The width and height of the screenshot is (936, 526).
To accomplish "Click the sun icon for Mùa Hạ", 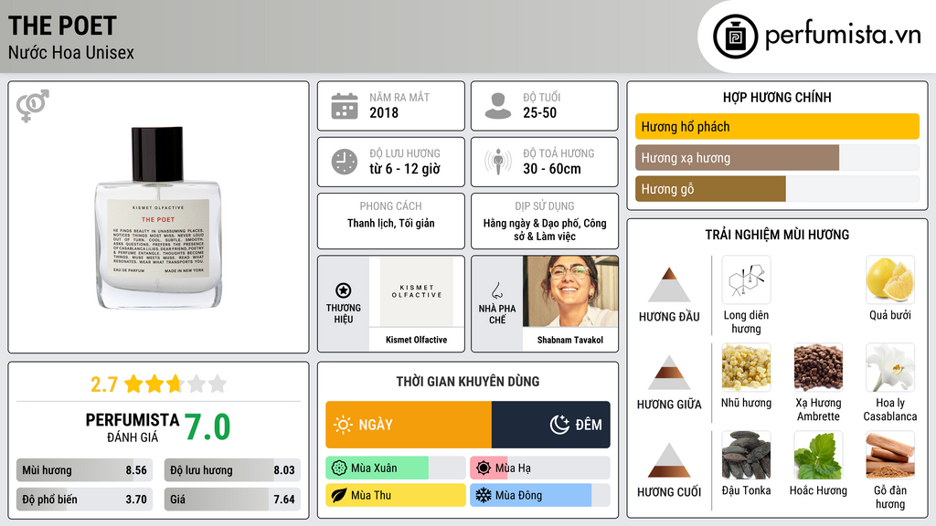I will click(484, 468).
